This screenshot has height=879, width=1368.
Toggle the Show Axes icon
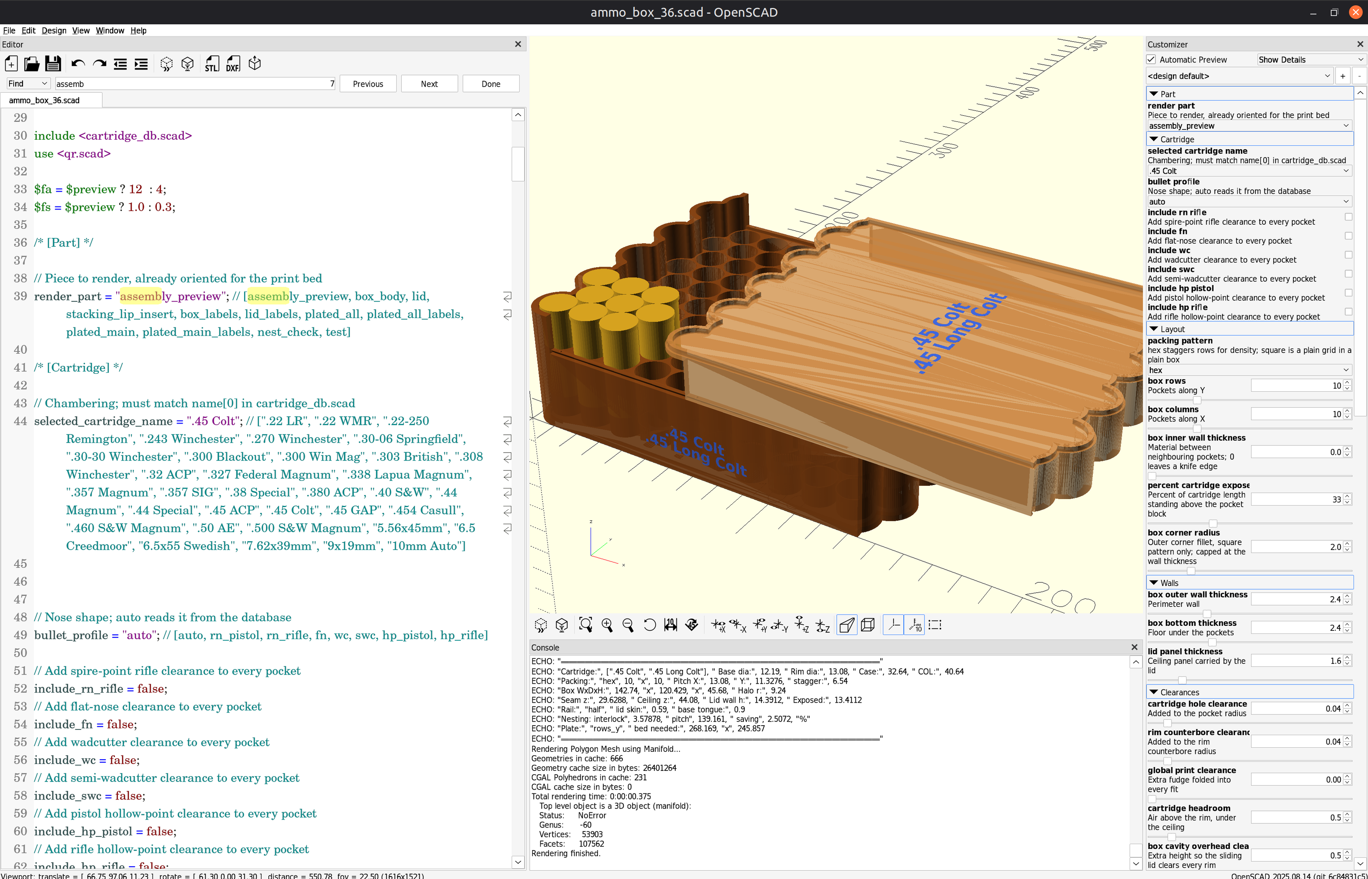[x=894, y=625]
